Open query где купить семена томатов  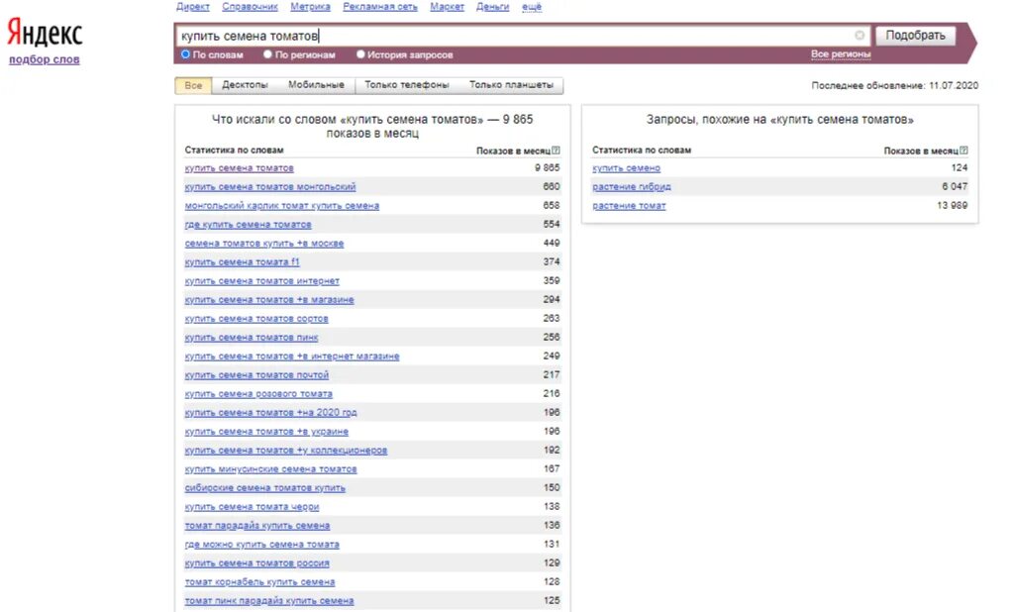click(x=248, y=224)
